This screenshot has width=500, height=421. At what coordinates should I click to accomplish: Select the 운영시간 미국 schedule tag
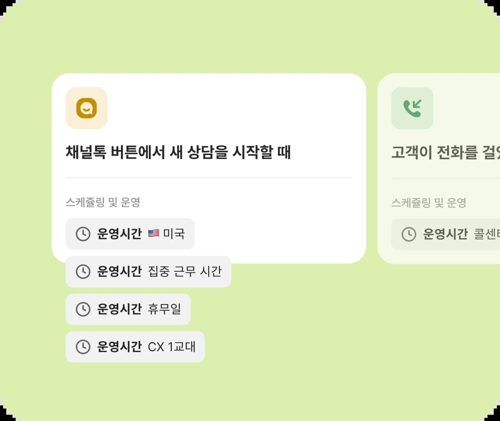click(x=130, y=234)
